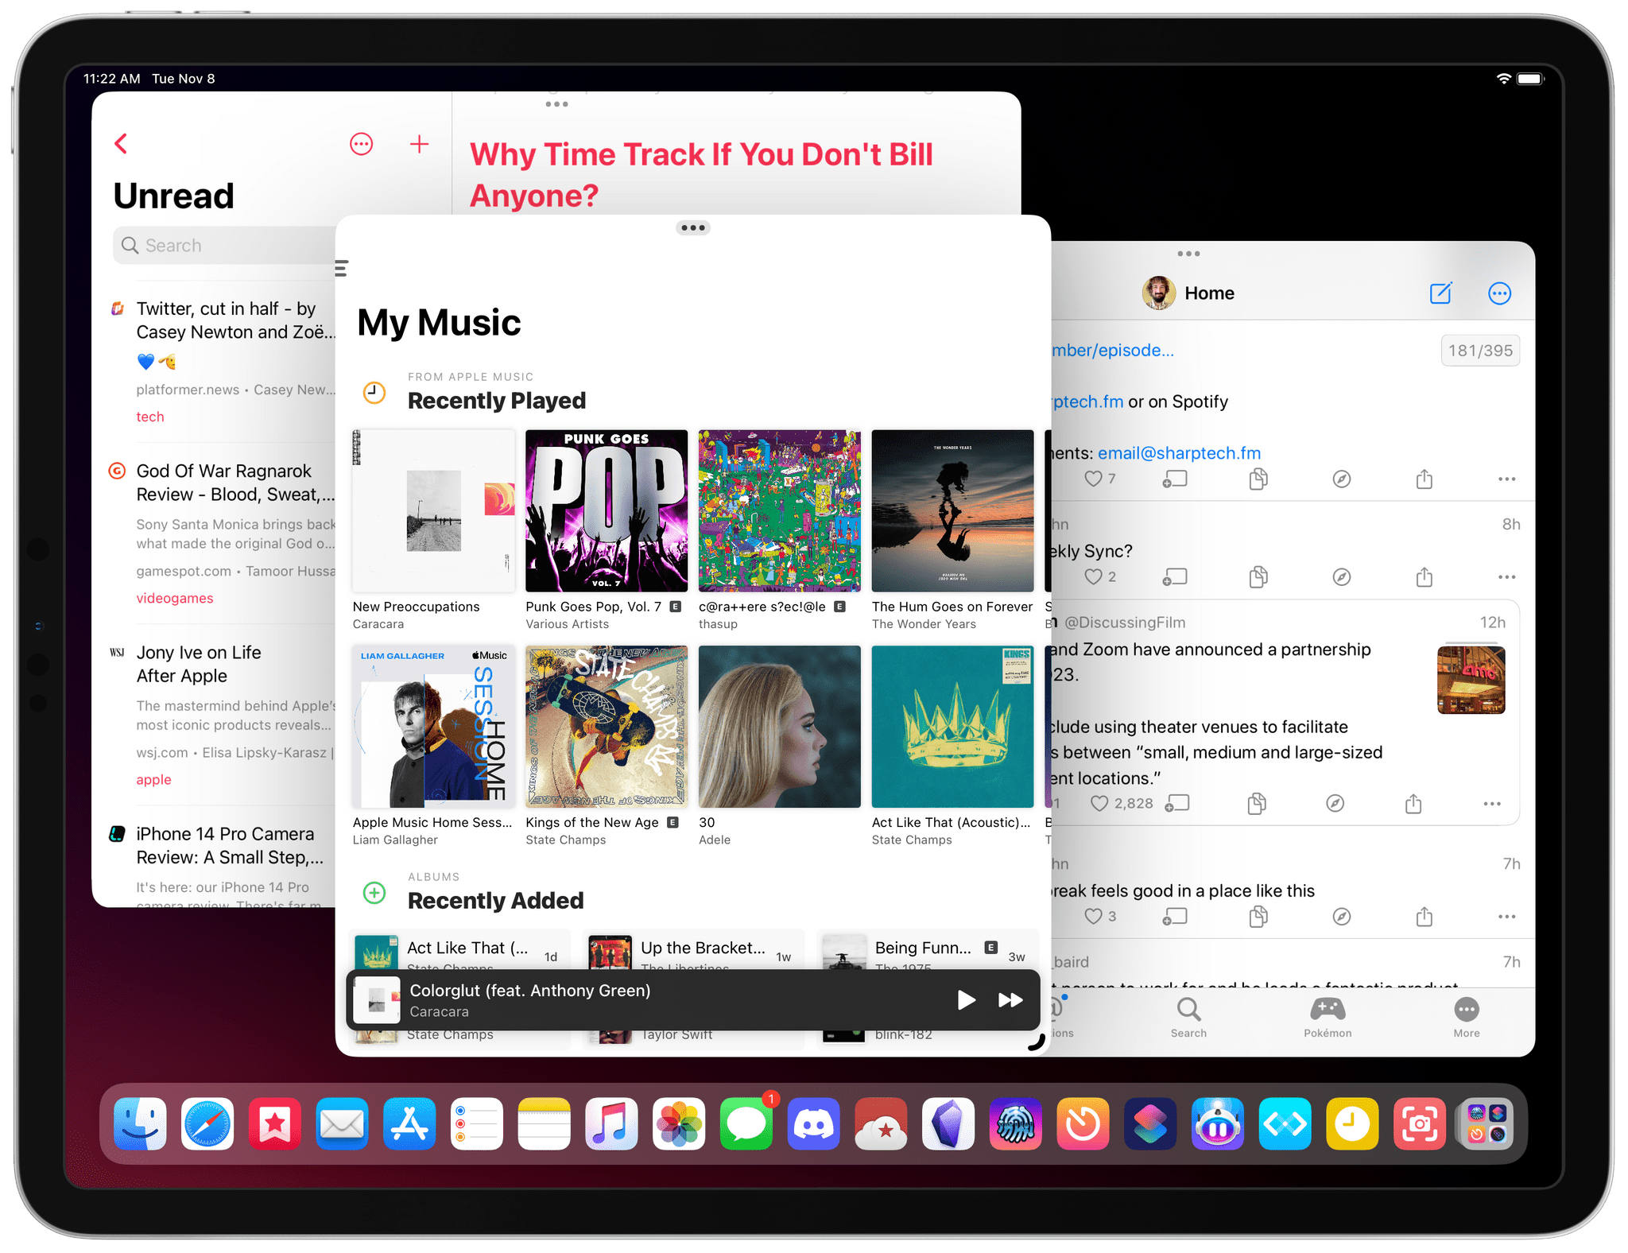Open multitasking dots of Home window
This screenshot has height=1253, width=1628.
pyautogui.click(x=1188, y=254)
